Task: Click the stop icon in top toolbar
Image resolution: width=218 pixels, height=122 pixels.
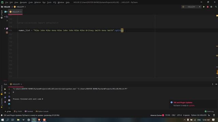Action: pos(211,7)
